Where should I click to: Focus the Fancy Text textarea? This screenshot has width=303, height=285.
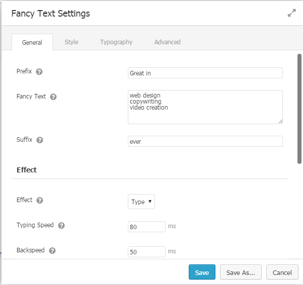pyautogui.click(x=205, y=107)
